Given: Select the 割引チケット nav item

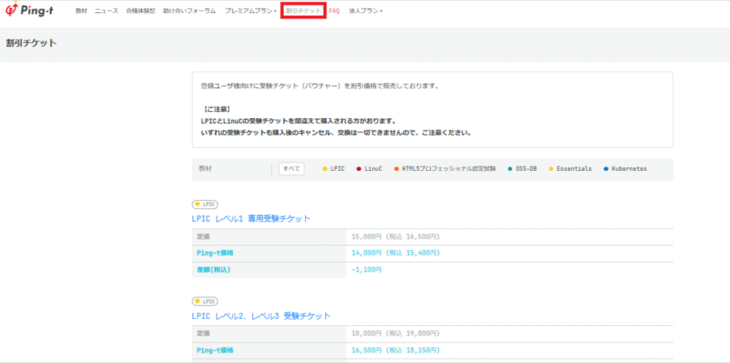Looking at the screenshot, I should [x=303, y=11].
